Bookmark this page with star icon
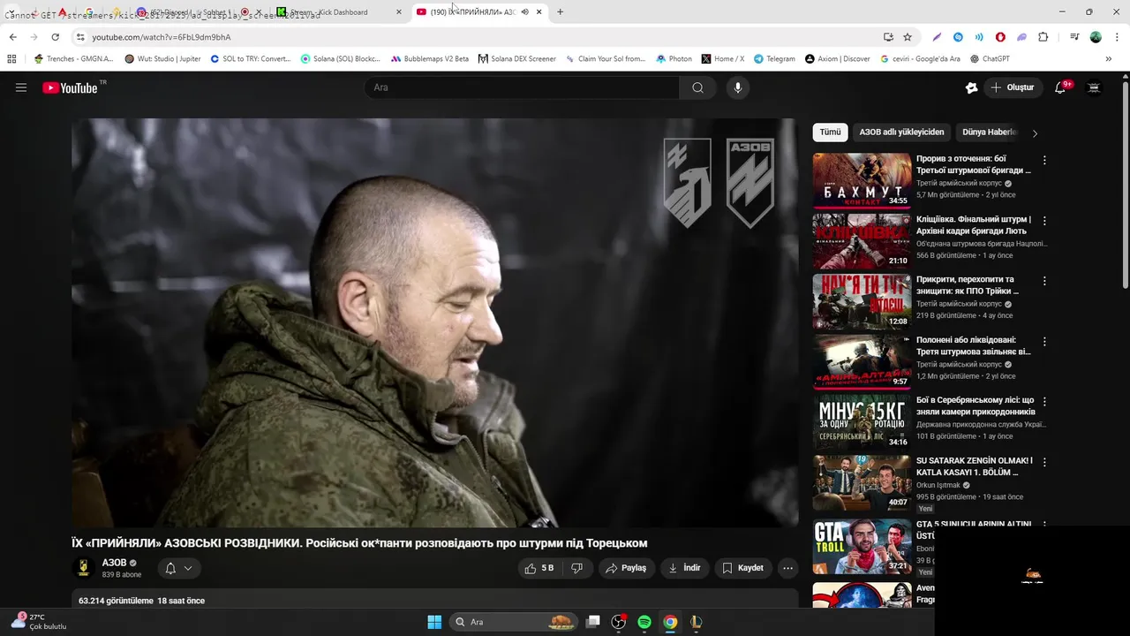Screen dimensions: 1130x636 (908, 37)
